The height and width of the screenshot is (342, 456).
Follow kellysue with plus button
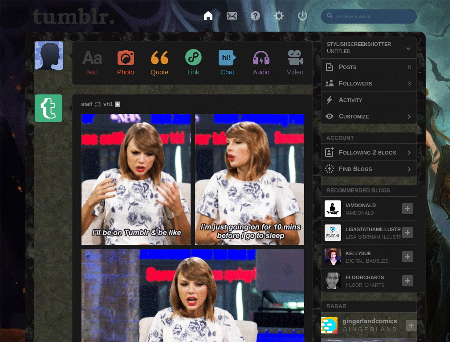[407, 257]
